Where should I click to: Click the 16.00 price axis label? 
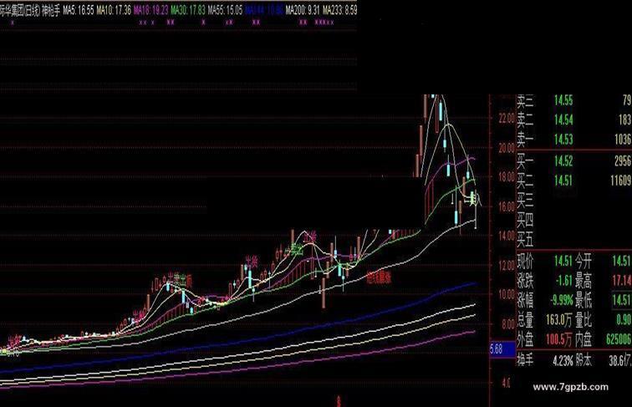tap(507, 206)
